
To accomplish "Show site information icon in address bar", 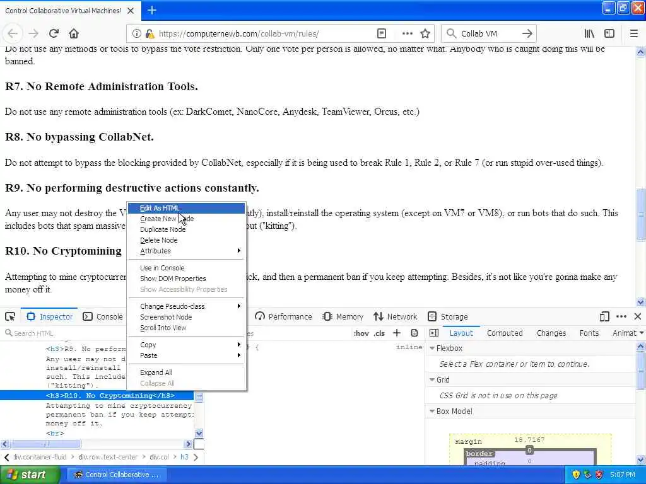I will 136,34.
